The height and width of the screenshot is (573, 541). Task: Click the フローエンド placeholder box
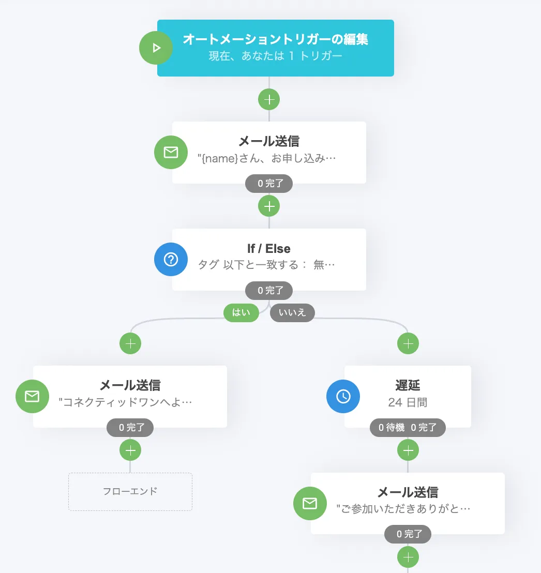click(x=130, y=491)
